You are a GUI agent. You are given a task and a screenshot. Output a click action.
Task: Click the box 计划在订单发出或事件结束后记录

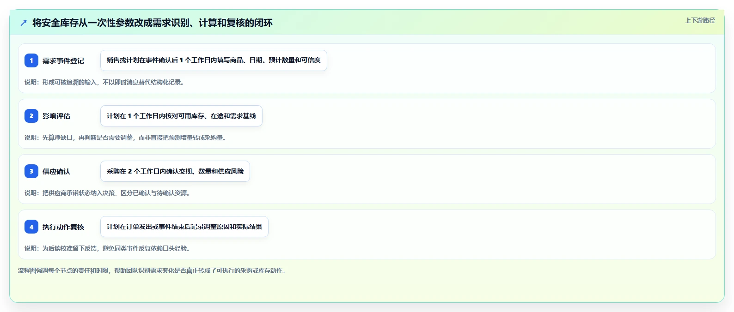point(184,227)
